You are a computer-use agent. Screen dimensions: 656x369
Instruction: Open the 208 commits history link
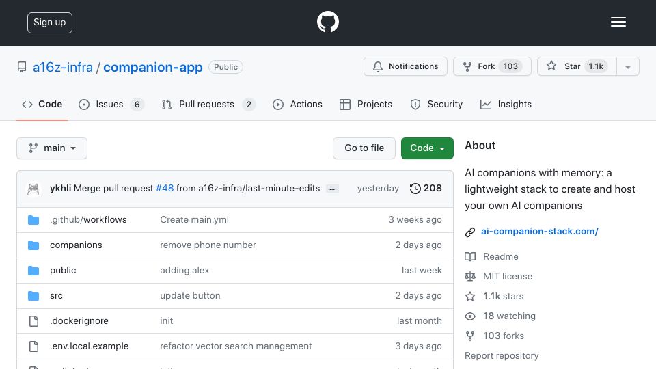pos(426,189)
